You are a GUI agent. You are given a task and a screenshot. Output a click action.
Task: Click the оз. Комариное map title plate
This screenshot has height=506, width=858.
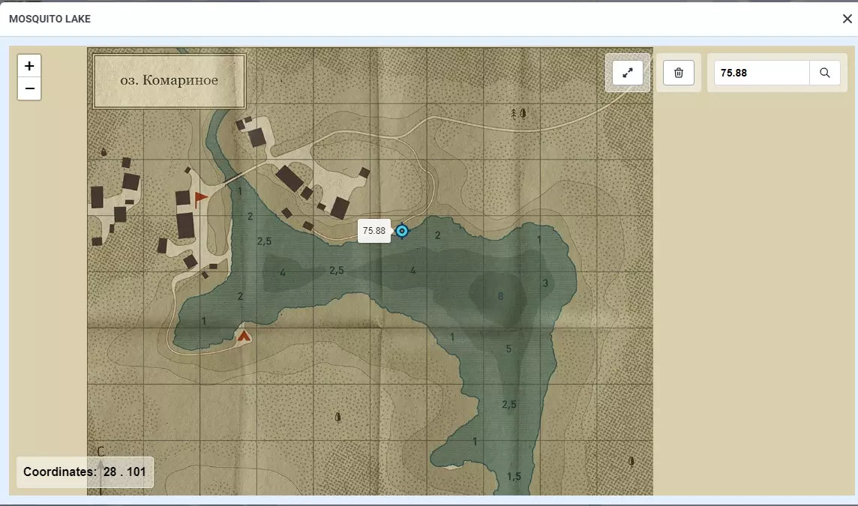tap(169, 80)
